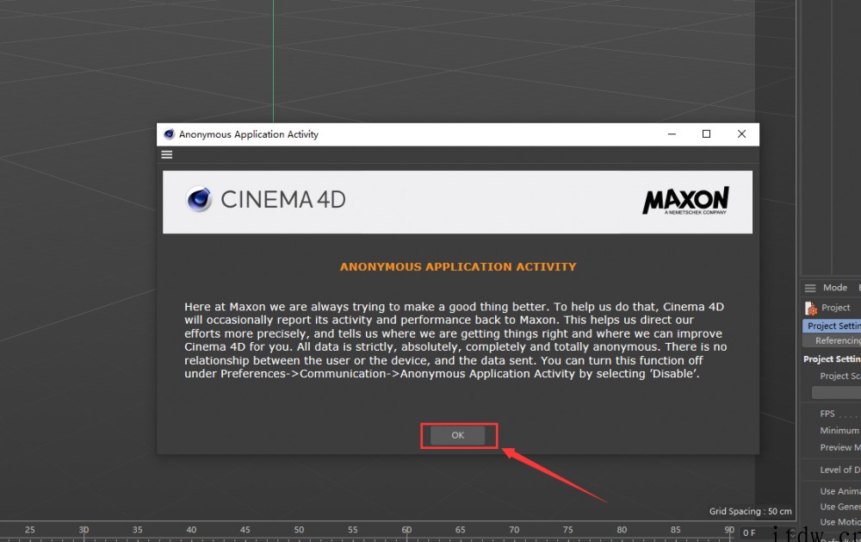Open the dialog's hamburger menu icon
Viewport: 861px width, 542px height.
tap(167, 154)
